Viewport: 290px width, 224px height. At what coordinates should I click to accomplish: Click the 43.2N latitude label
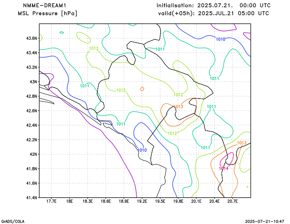(x=32, y=67)
